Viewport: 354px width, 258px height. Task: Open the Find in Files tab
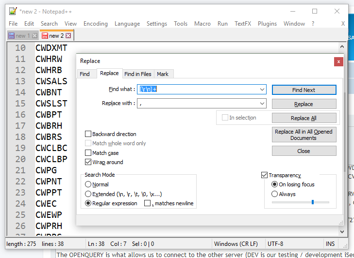pyautogui.click(x=138, y=74)
